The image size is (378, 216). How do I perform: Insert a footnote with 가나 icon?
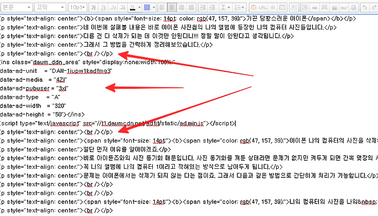click(344, 7)
